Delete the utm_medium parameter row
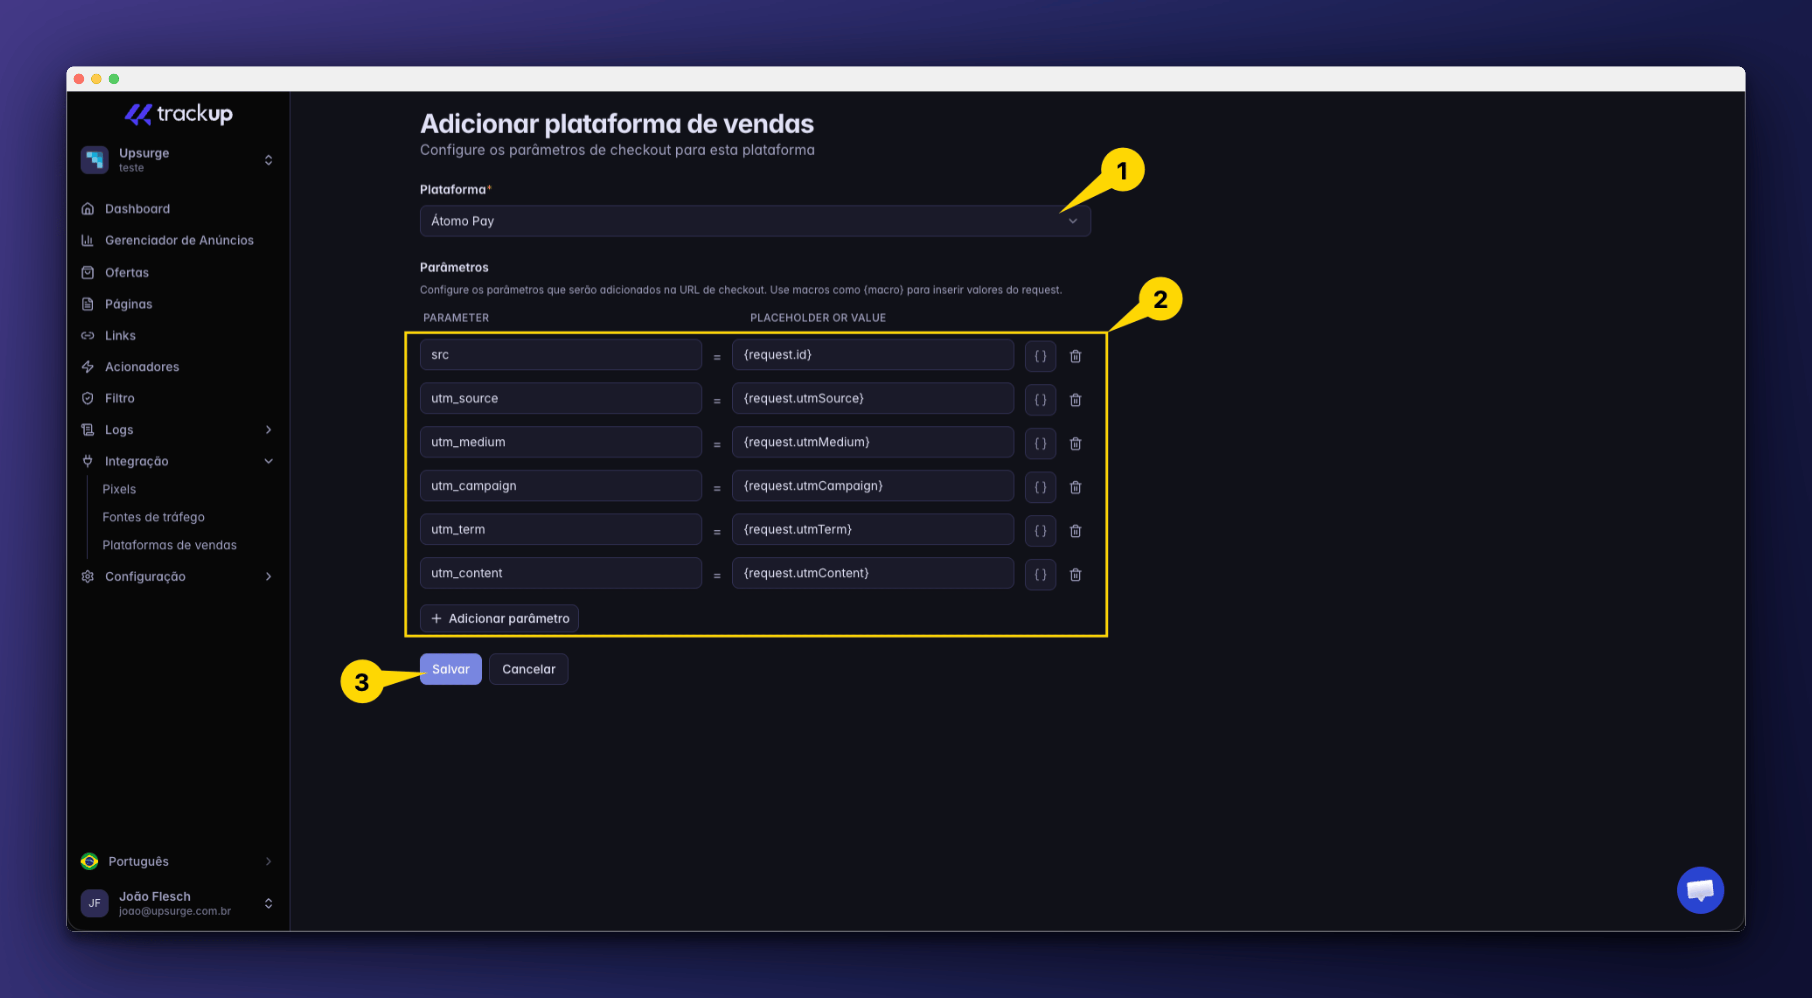1812x998 pixels. 1075,443
